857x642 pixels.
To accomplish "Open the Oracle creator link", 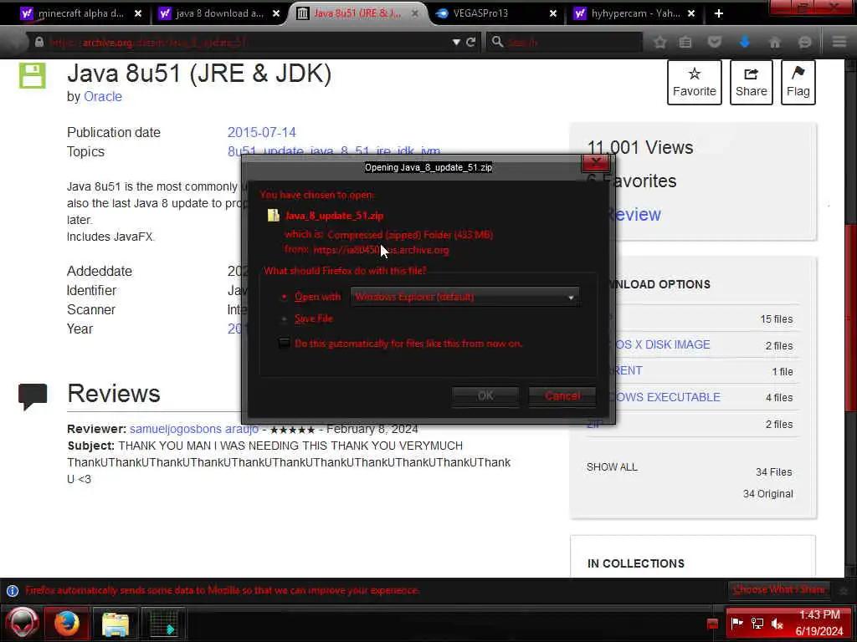I will (x=103, y=97).
